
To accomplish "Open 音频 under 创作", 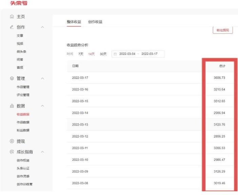I will [20, 67].
